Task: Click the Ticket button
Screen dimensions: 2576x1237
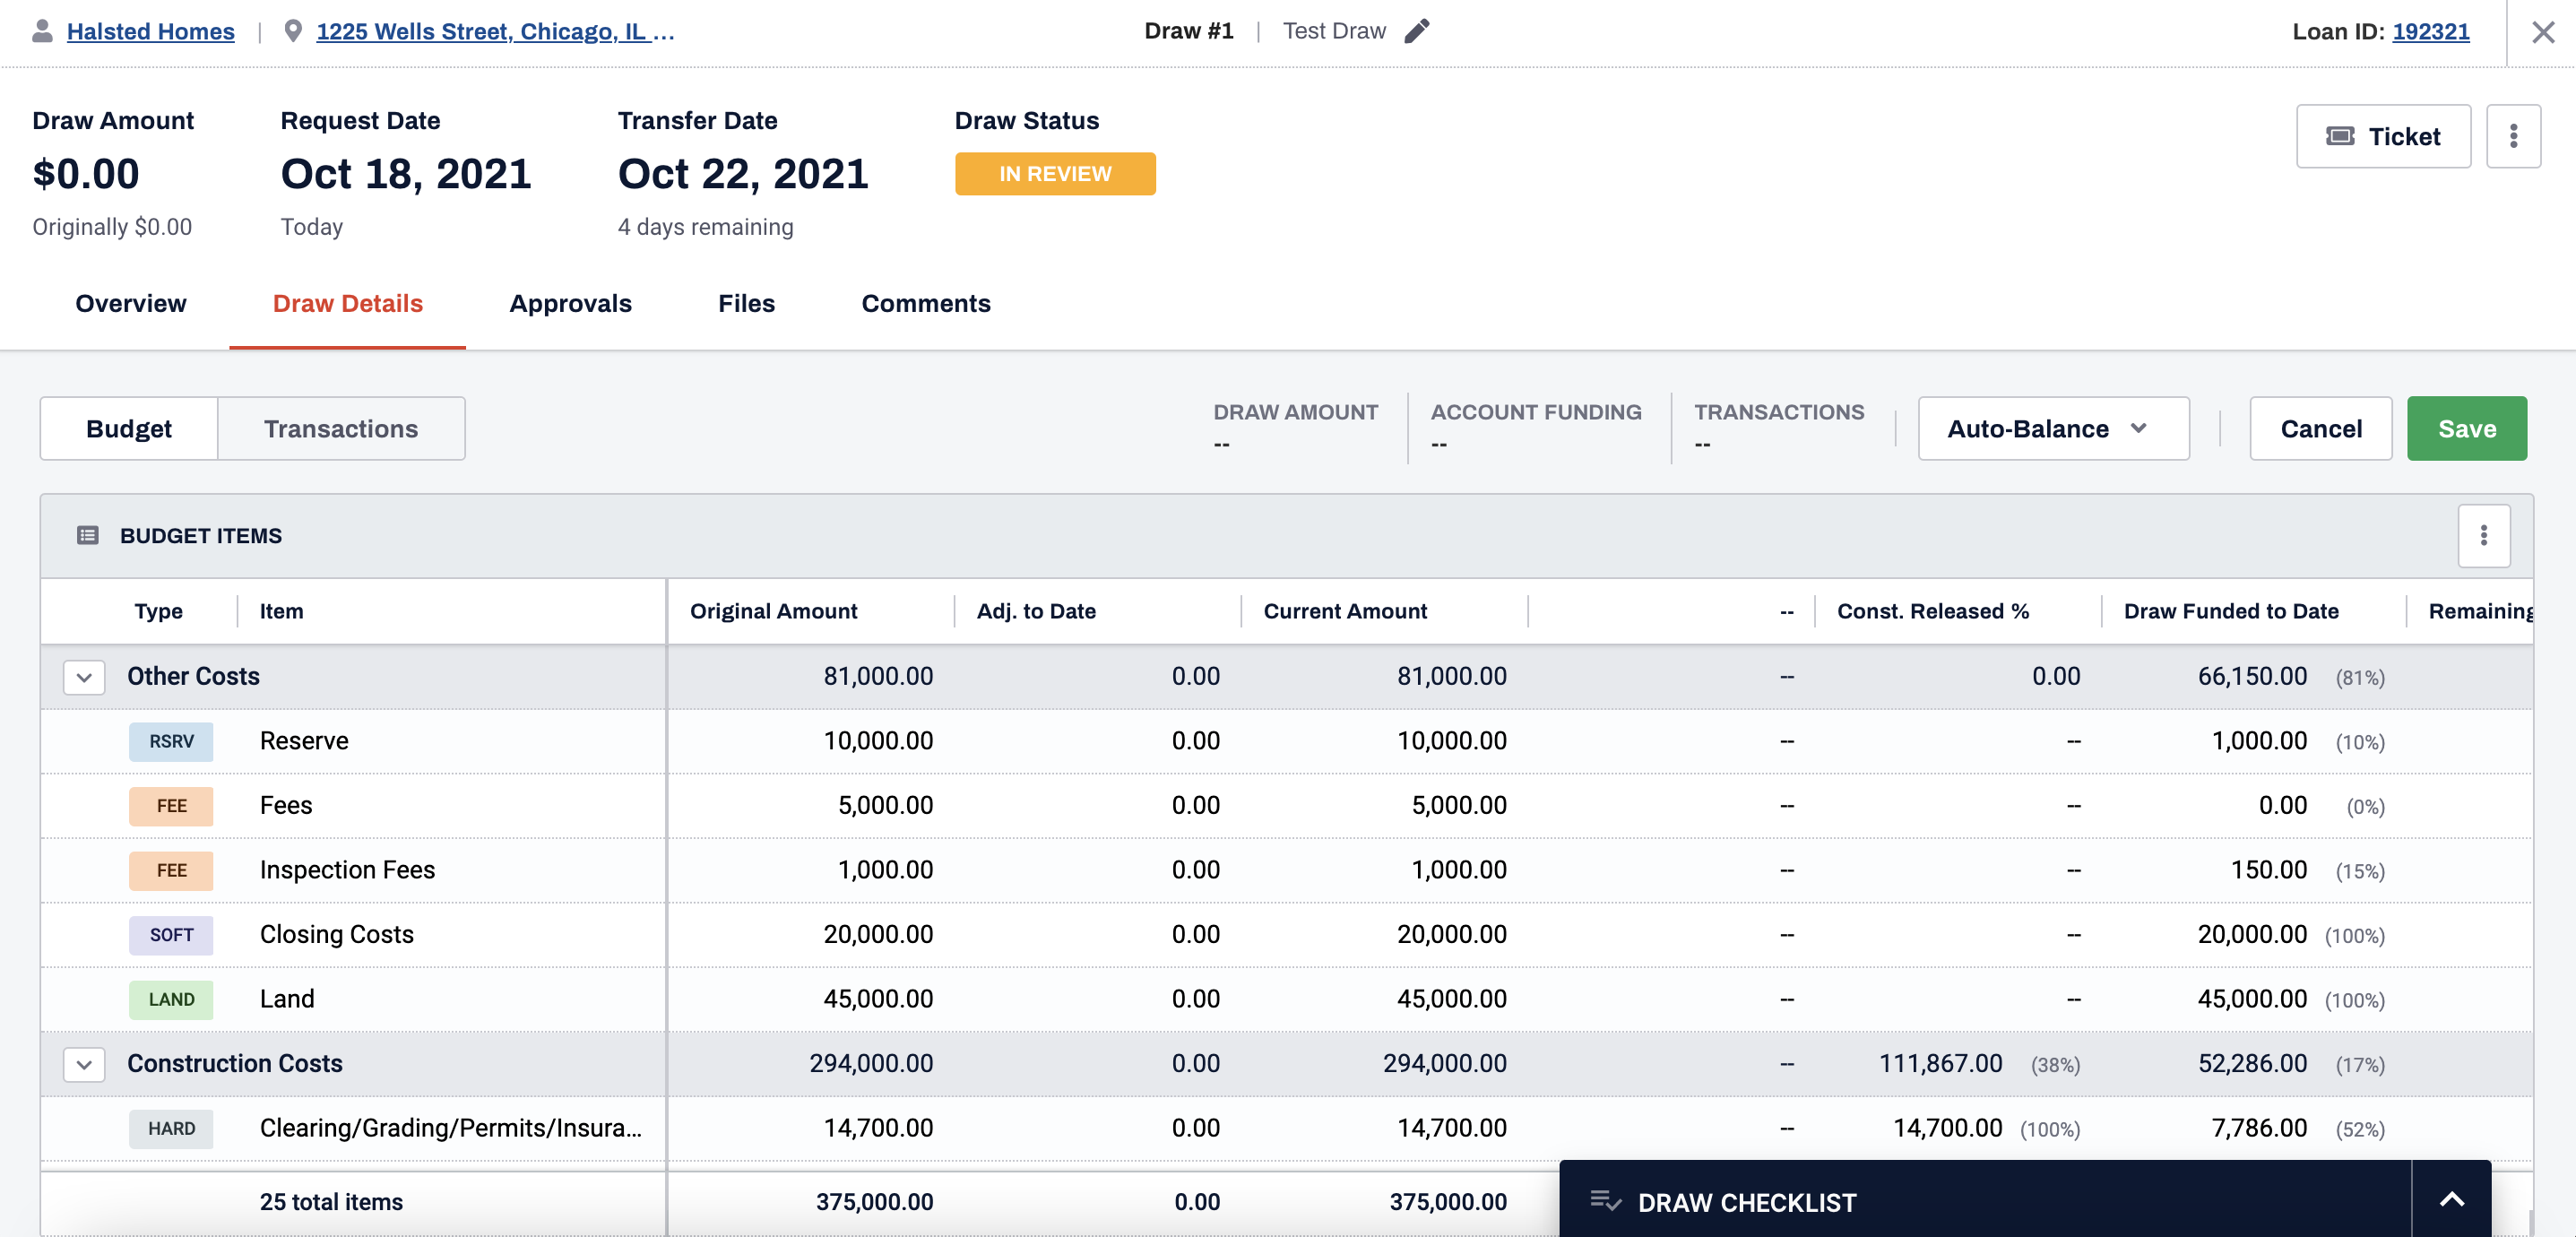Action: point(2383,136)
